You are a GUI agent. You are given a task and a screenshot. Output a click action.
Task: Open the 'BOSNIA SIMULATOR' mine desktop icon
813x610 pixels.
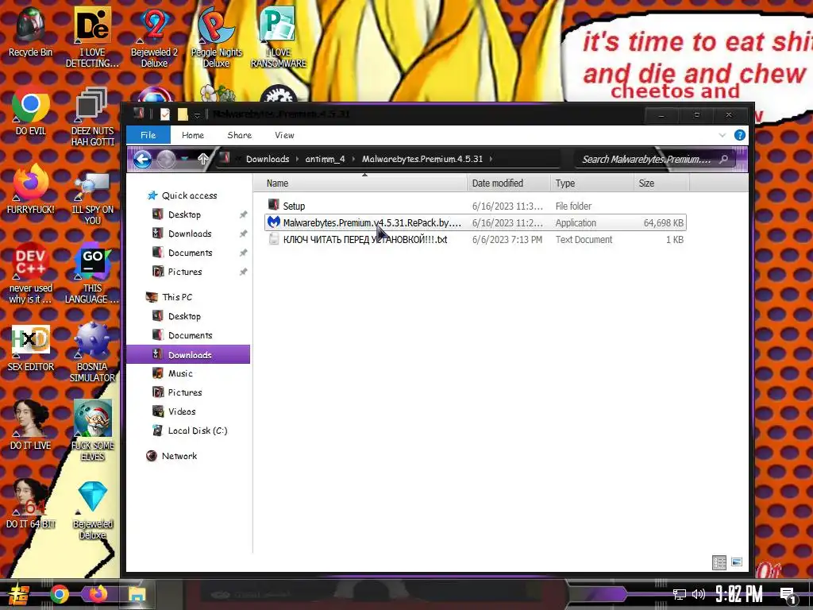[92, 352]
